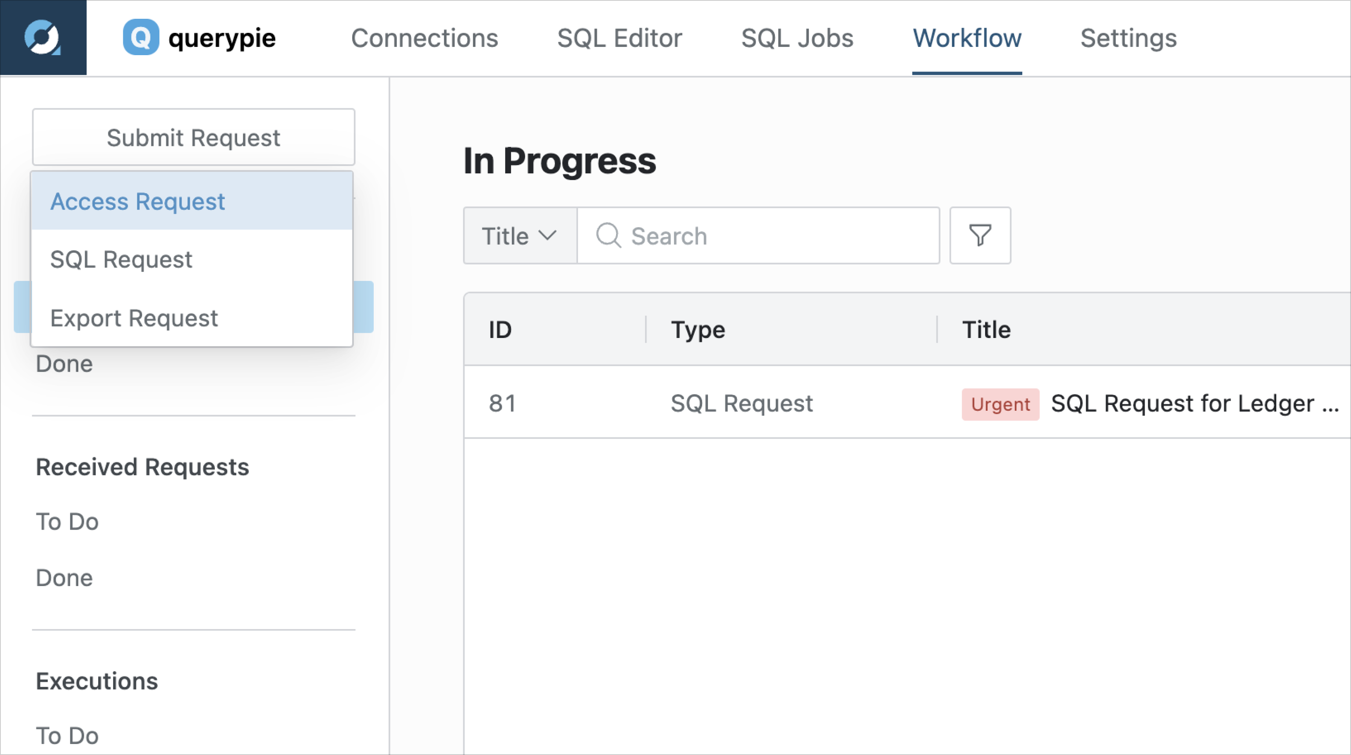Open Done under Received Requests
The image size is (1351, 755).
tap(65, 578)
